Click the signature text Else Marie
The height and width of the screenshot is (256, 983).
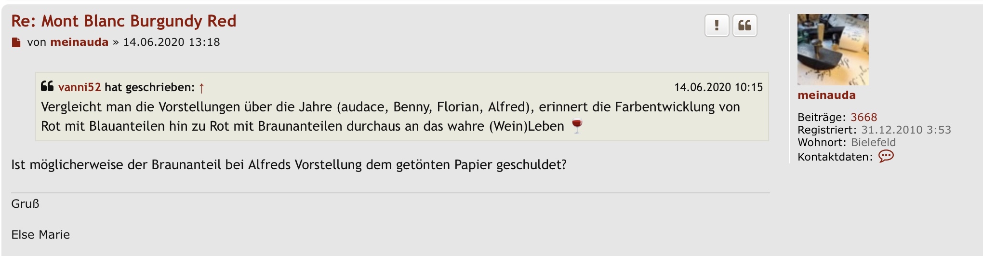[x=40, y=235]
